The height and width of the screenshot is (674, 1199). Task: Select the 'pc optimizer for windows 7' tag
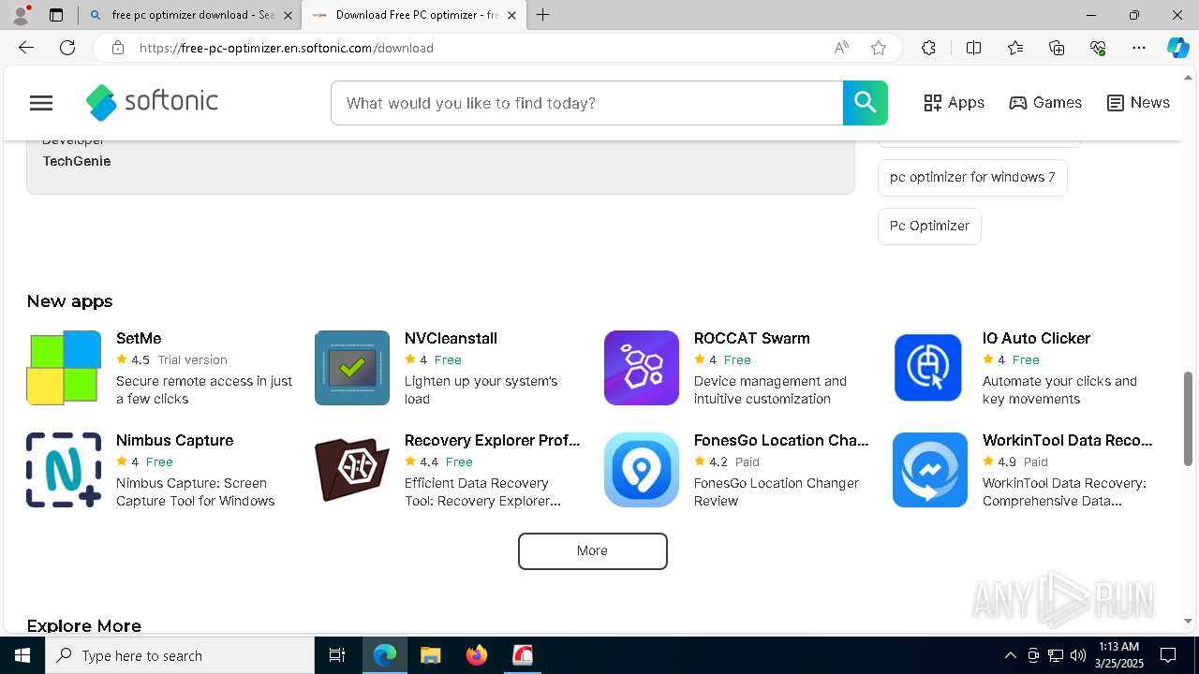click(x=972, y=177)
